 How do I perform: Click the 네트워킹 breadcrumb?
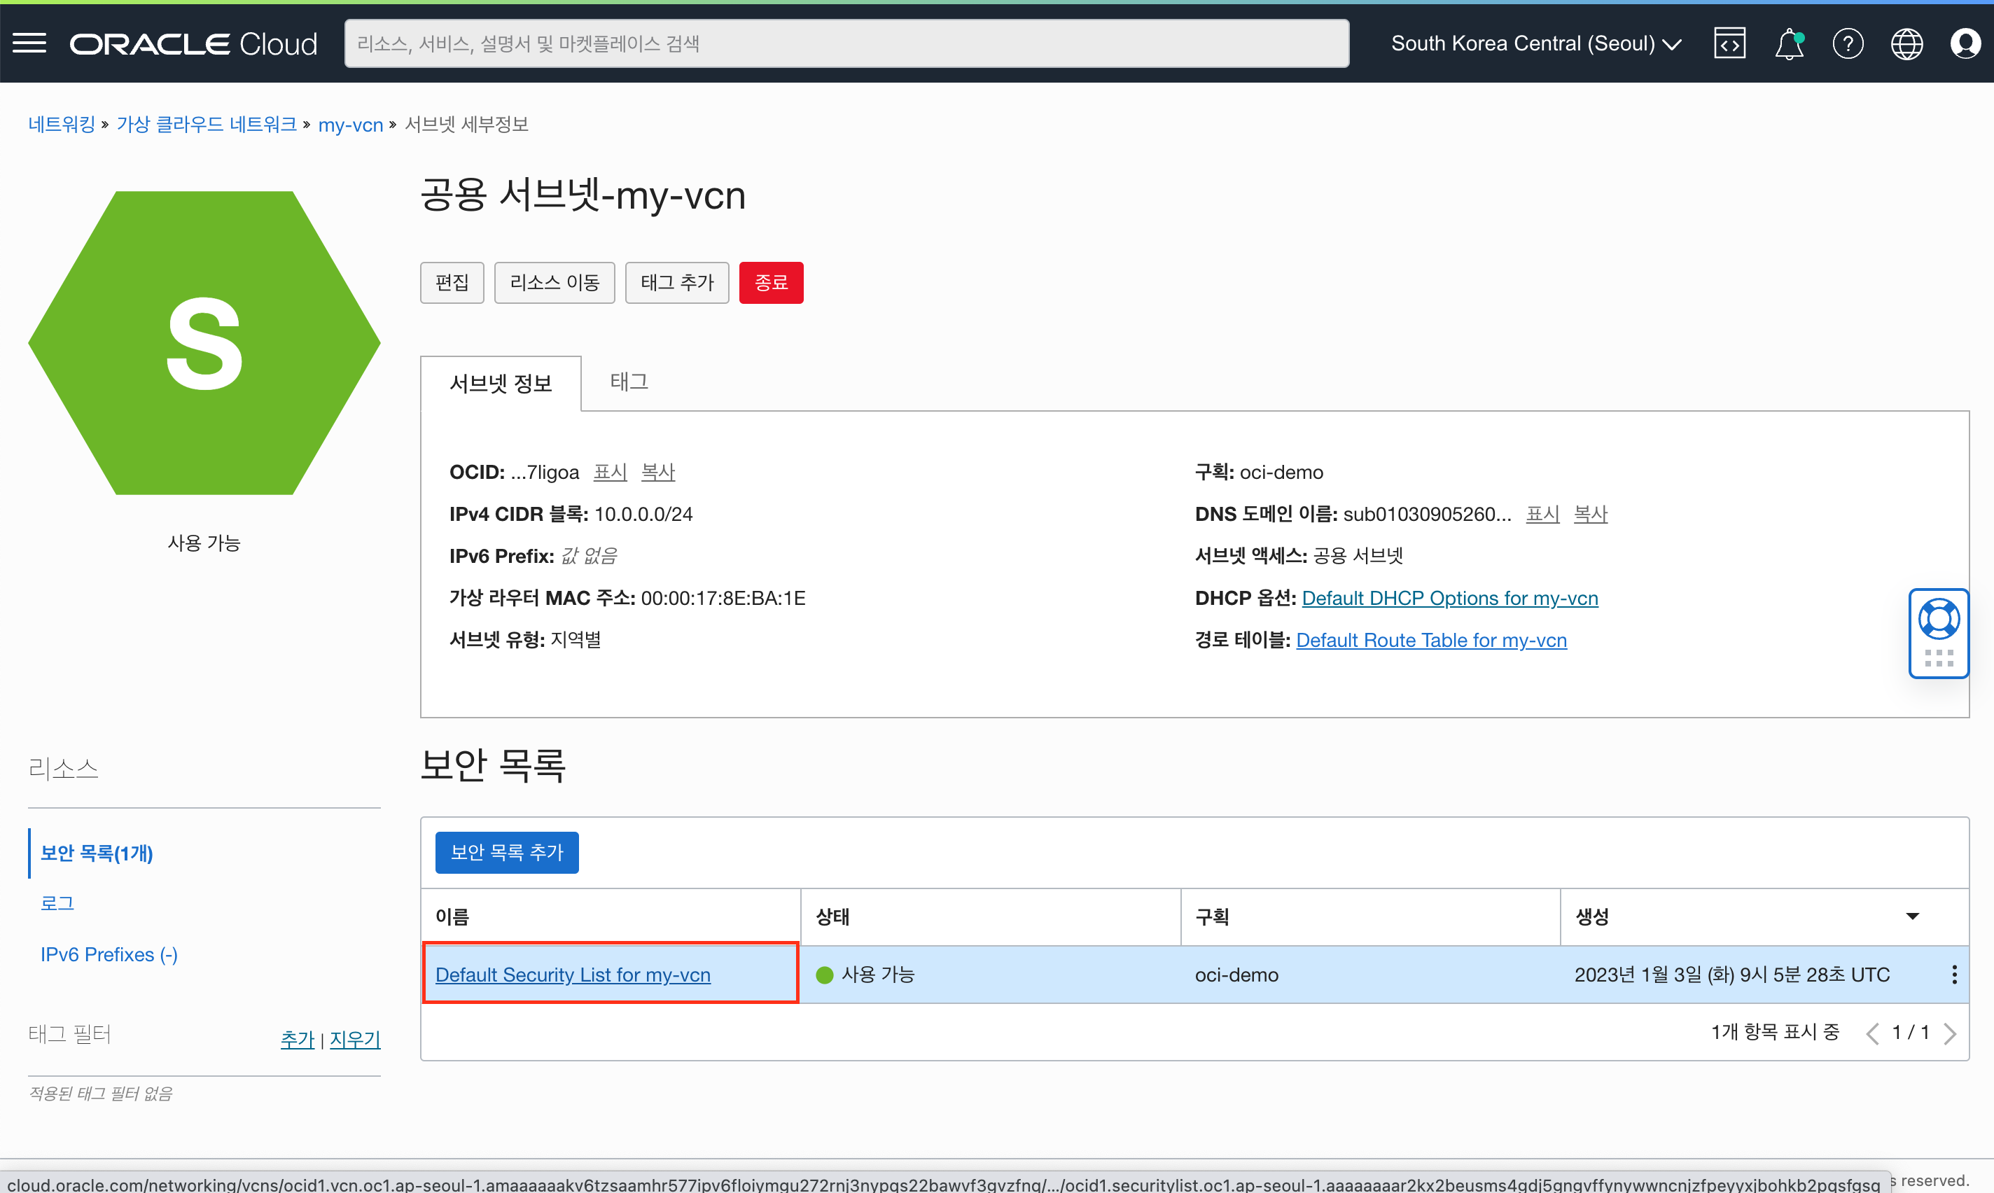62,125
